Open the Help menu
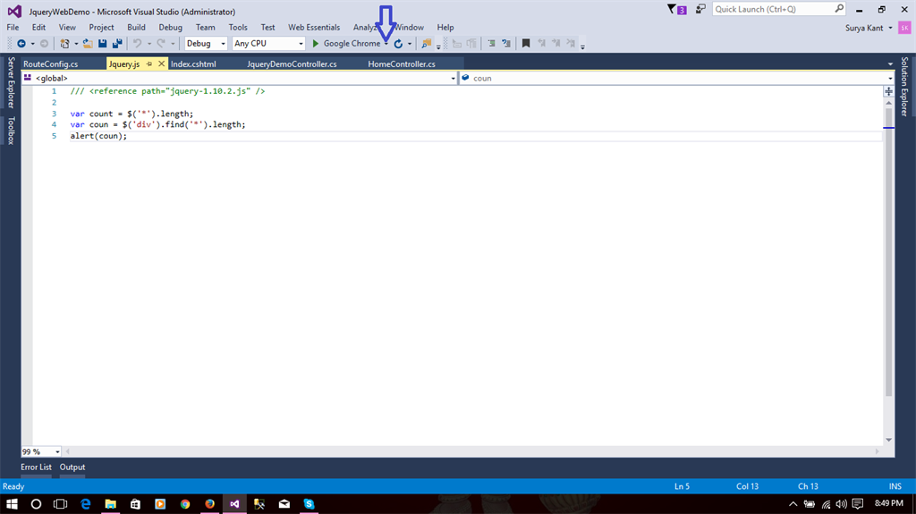The height and width of the screenshot is (514, 916). (445, 28)
